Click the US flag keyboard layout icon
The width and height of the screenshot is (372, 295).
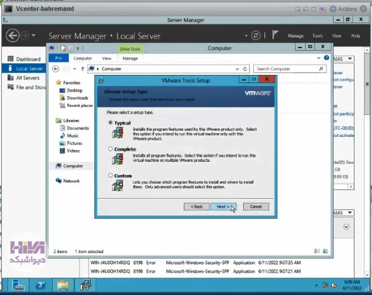pyautogui.click(x=323, y=9)
